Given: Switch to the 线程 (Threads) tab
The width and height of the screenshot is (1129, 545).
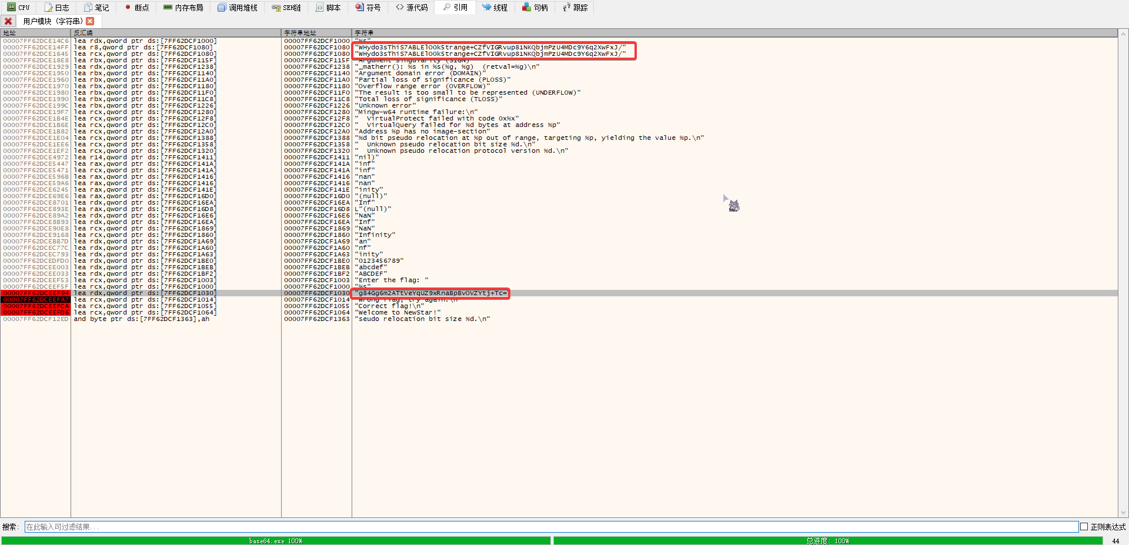Looking at the screenshot, I should point(495,8).
